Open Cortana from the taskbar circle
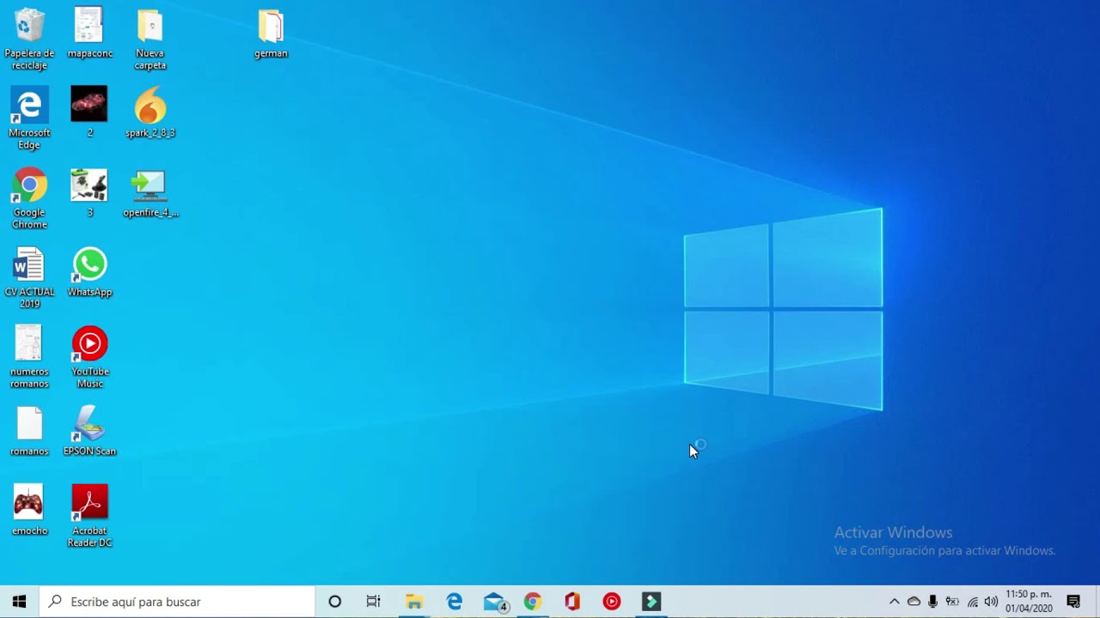 click(x=335, y=602)
